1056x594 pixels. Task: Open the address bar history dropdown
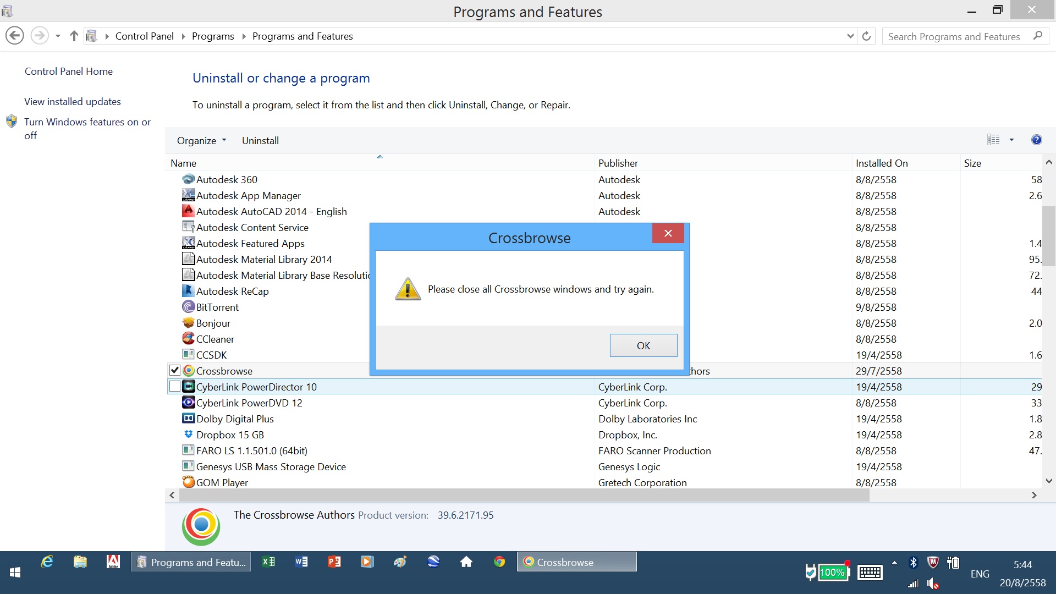(x=850, y=36)
